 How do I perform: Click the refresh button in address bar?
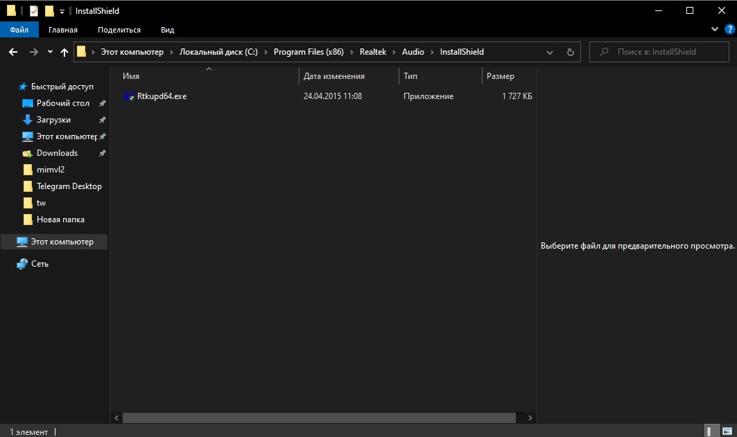(x=570, y=52)
